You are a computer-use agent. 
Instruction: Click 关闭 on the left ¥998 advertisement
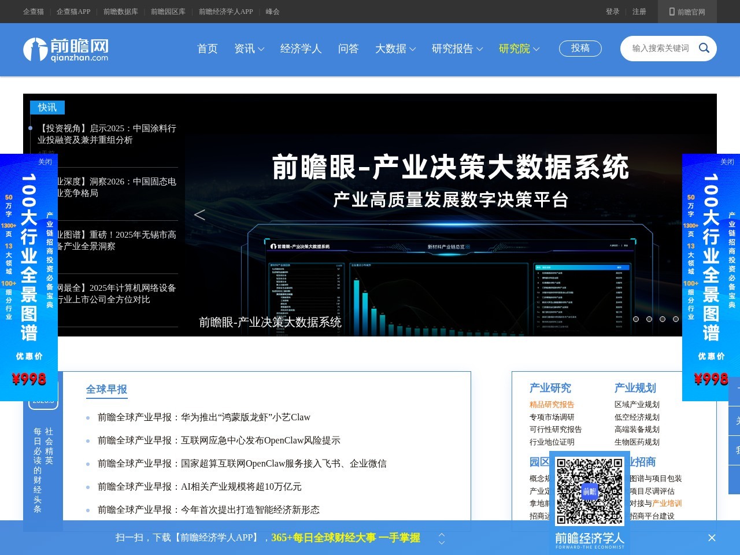coord(45,162)
